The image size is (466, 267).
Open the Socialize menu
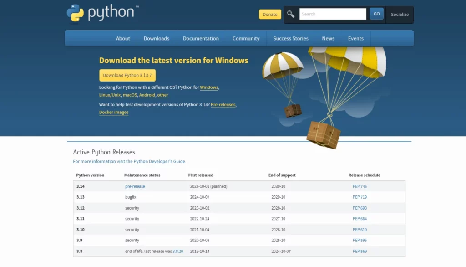(x=400, y=14)
